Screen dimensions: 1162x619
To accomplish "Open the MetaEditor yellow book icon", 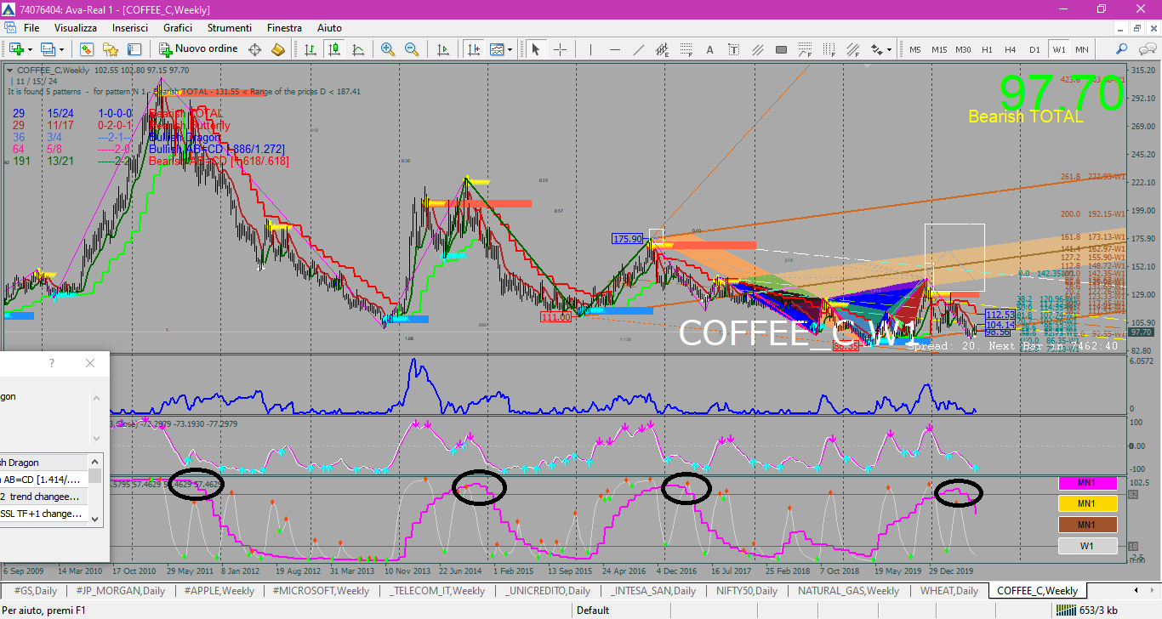I will click(278, 49).
